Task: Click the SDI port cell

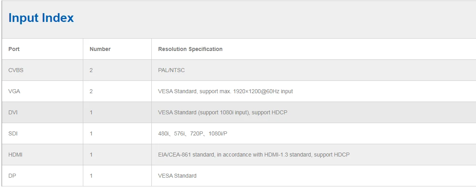Action: point(13,133)
